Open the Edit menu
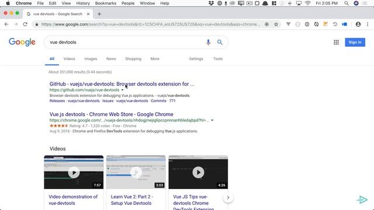This screenshot has height=210, width=374. click(53, 3)
